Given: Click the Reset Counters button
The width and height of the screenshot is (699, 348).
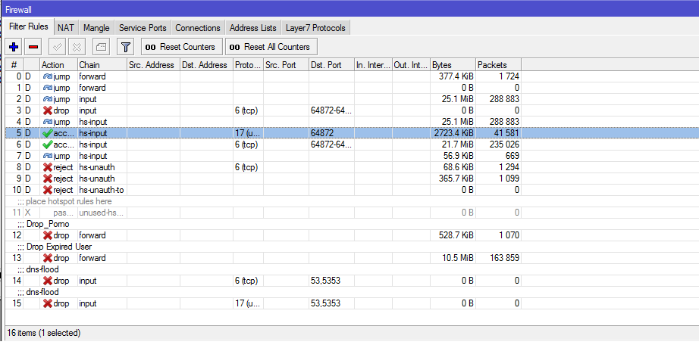Looking at the screenshot, I should [182, 47].
